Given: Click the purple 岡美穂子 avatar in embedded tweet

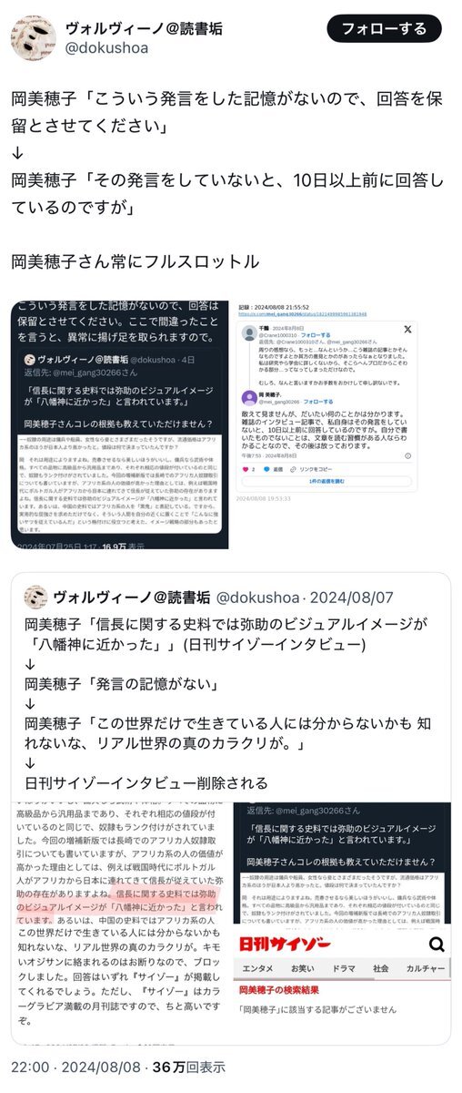Looking at the screenshot, I should pos(249,397).
